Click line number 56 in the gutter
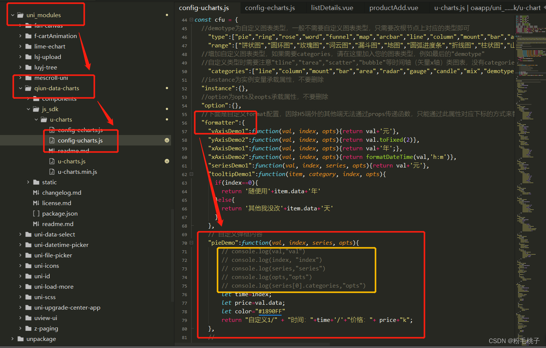This screenshot has width=546, height=348. (x=184, y=123)
